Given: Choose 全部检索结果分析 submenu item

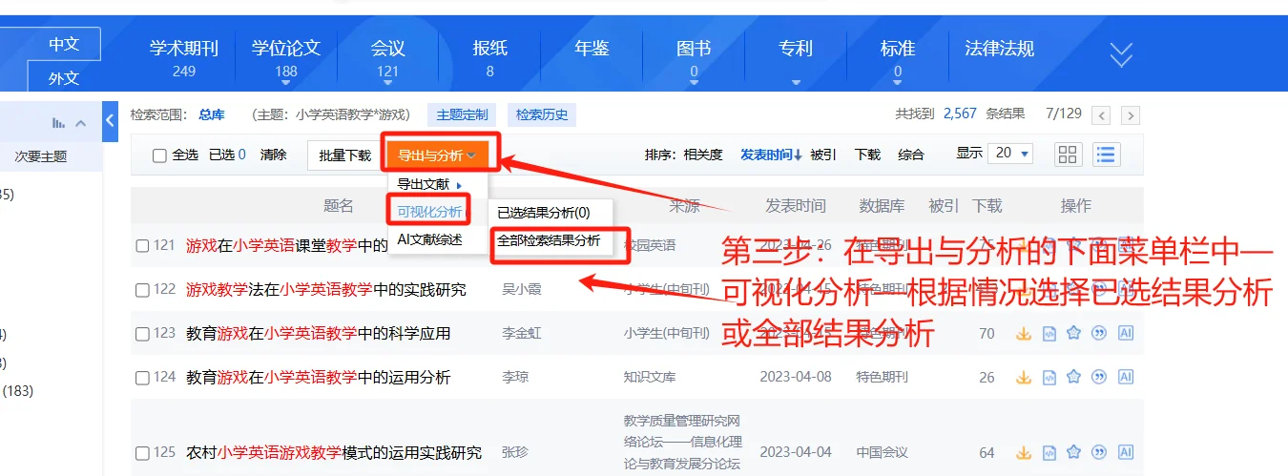Looking at the screenshot, I should point(551,240).
